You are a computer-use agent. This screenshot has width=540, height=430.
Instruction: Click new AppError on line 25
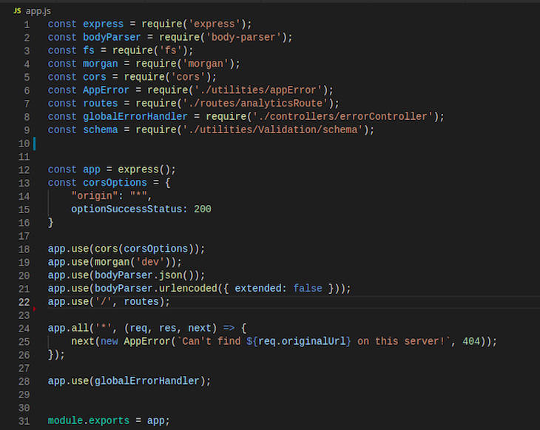click(x=135, y=341)
